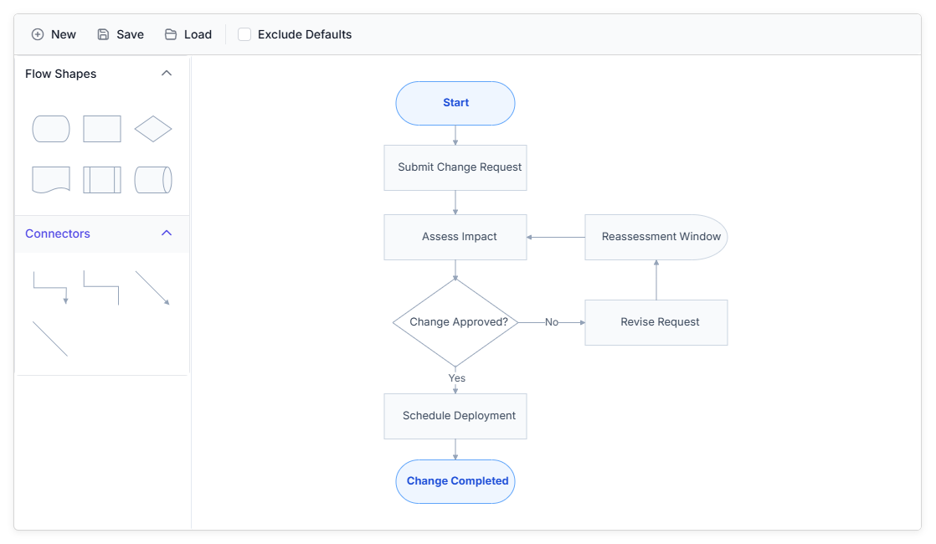Viewport: 936px width, 544px height.
Task: Click the Save floppy disk icon
Action: (103, 34)
